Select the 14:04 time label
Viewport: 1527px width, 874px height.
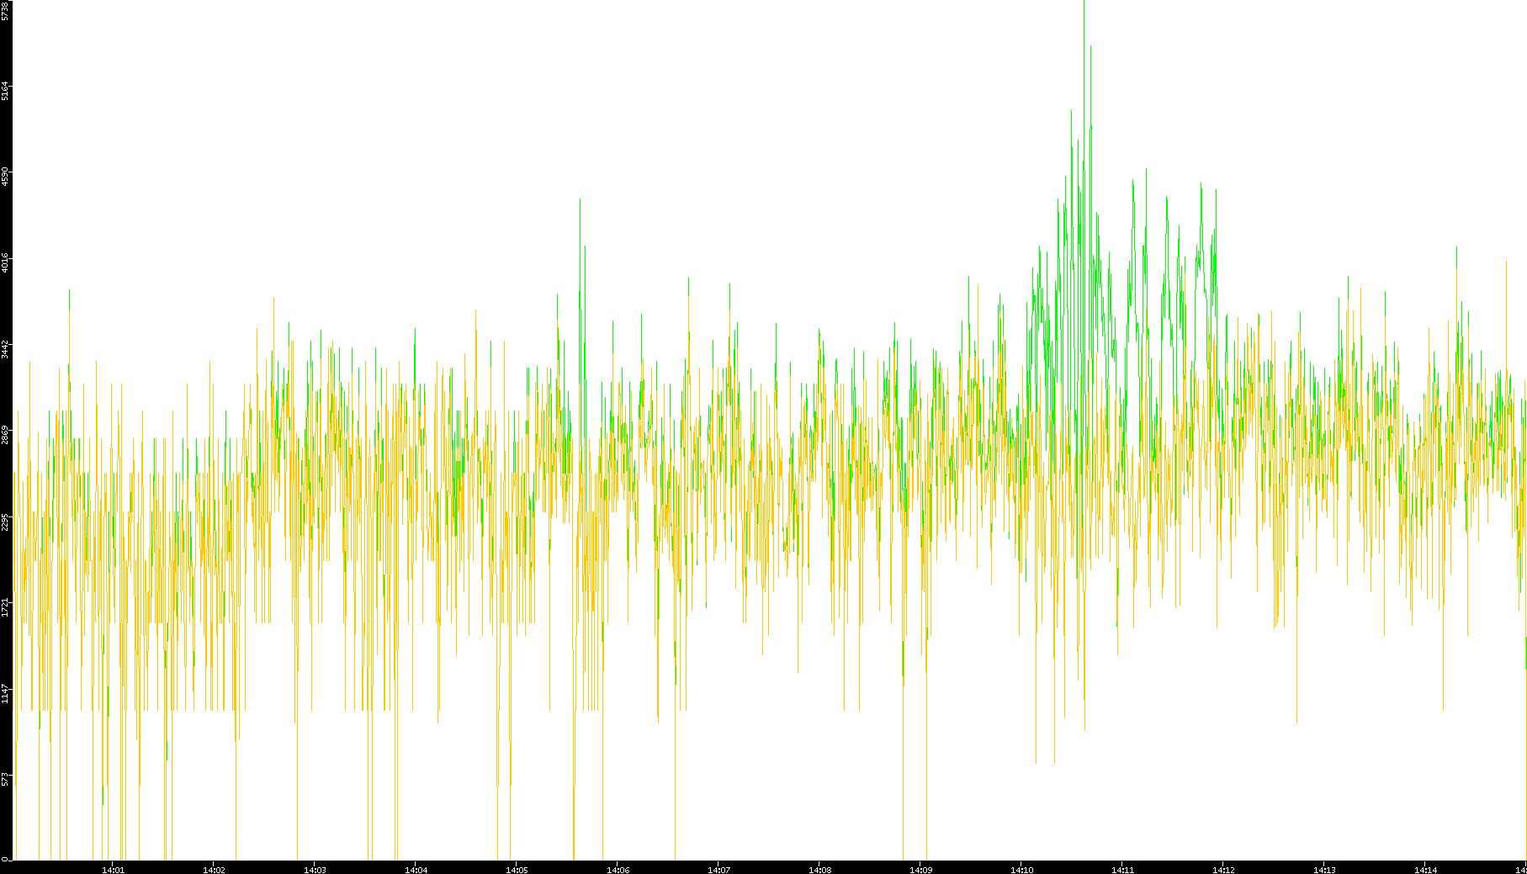tap(416, 870)
